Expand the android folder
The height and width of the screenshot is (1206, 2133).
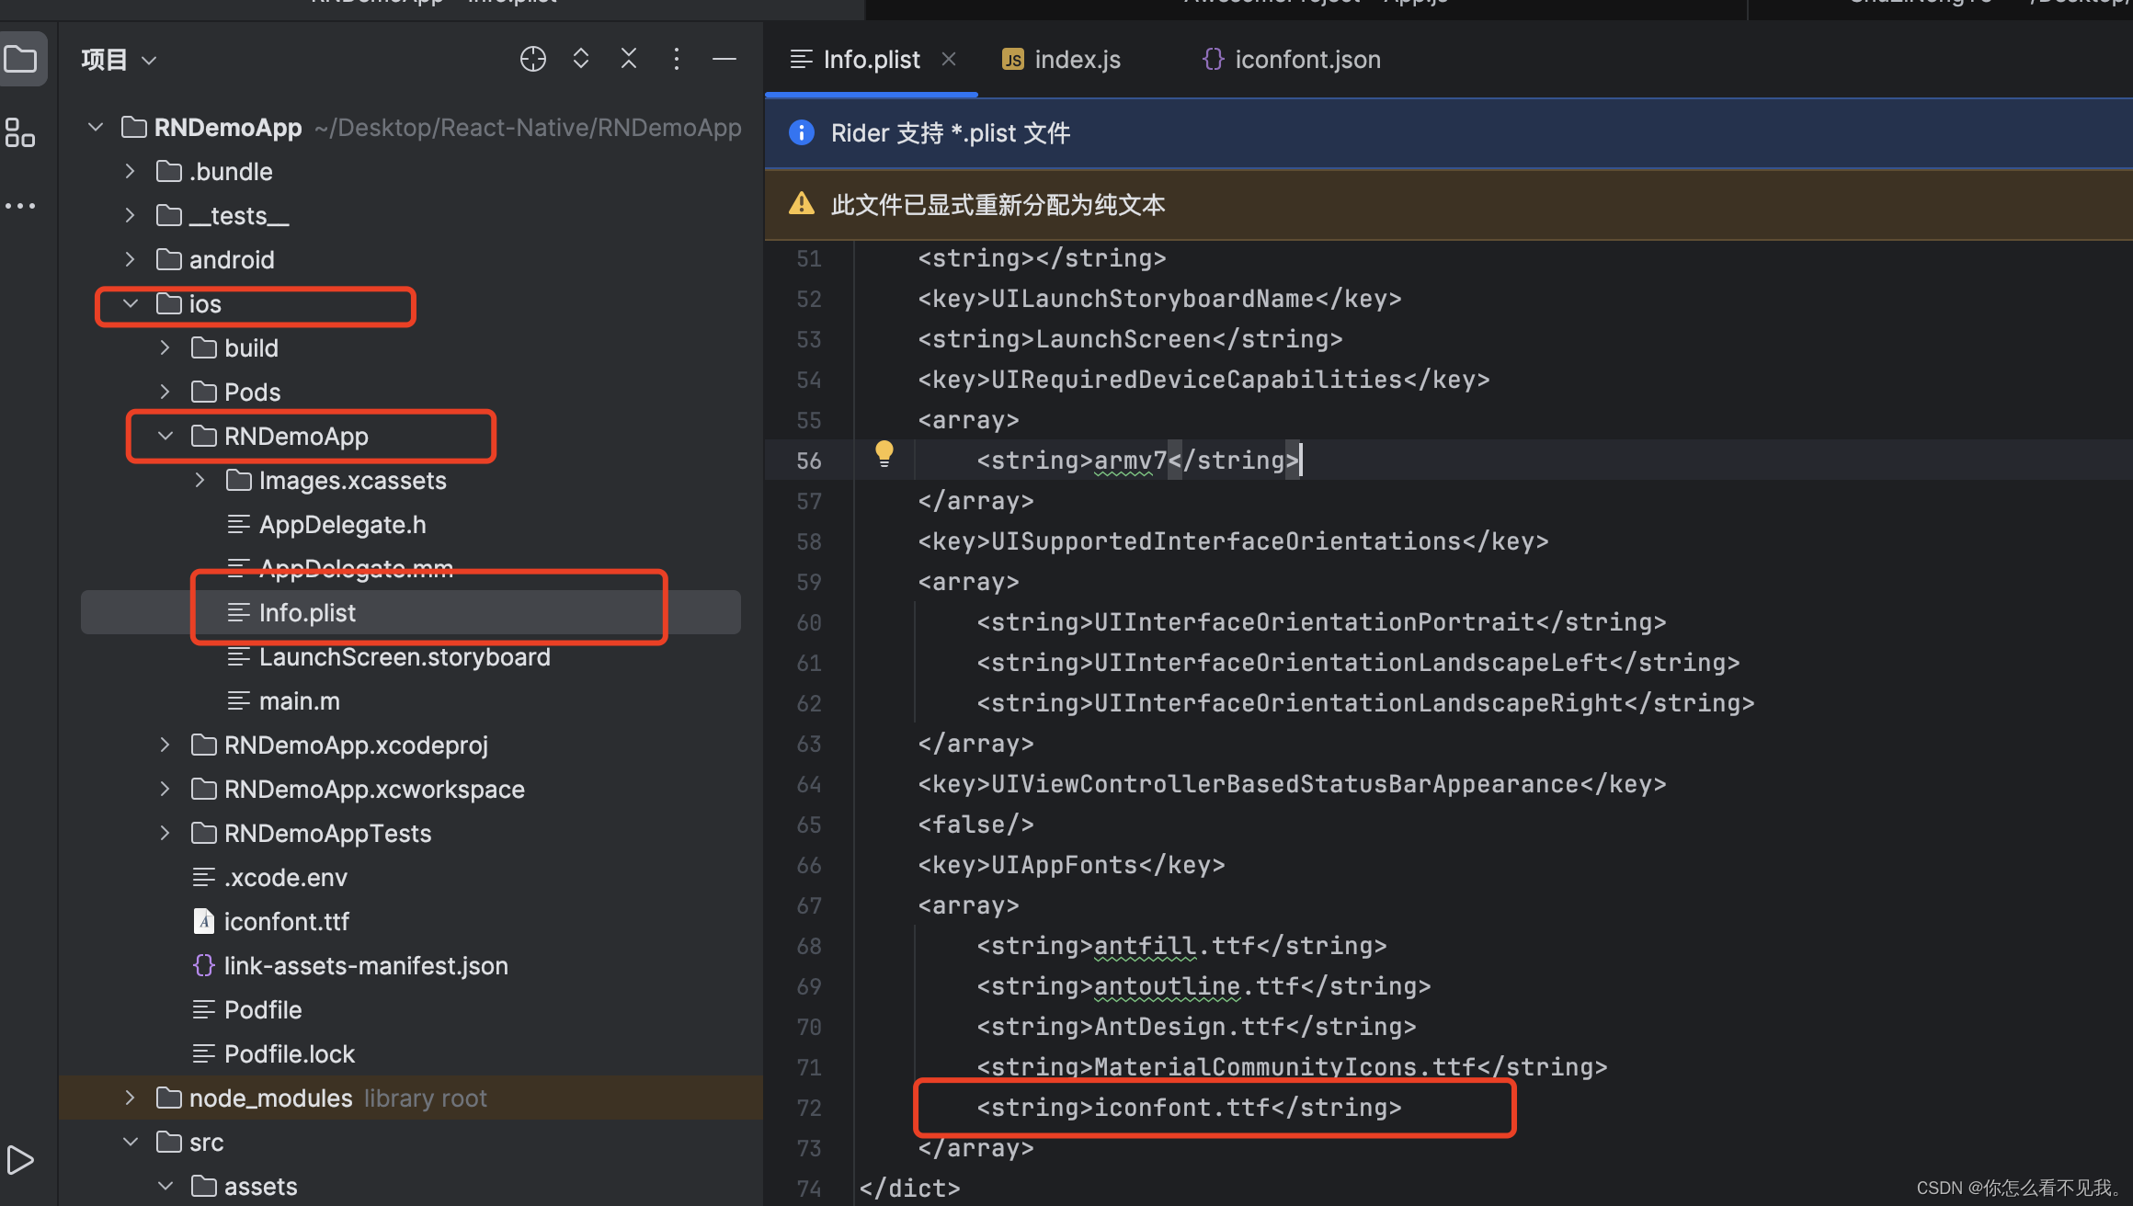[x=131, y=260]
